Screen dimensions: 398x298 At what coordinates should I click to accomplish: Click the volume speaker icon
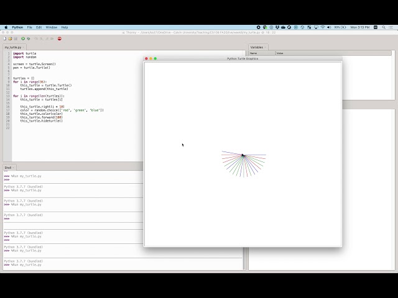329,27
